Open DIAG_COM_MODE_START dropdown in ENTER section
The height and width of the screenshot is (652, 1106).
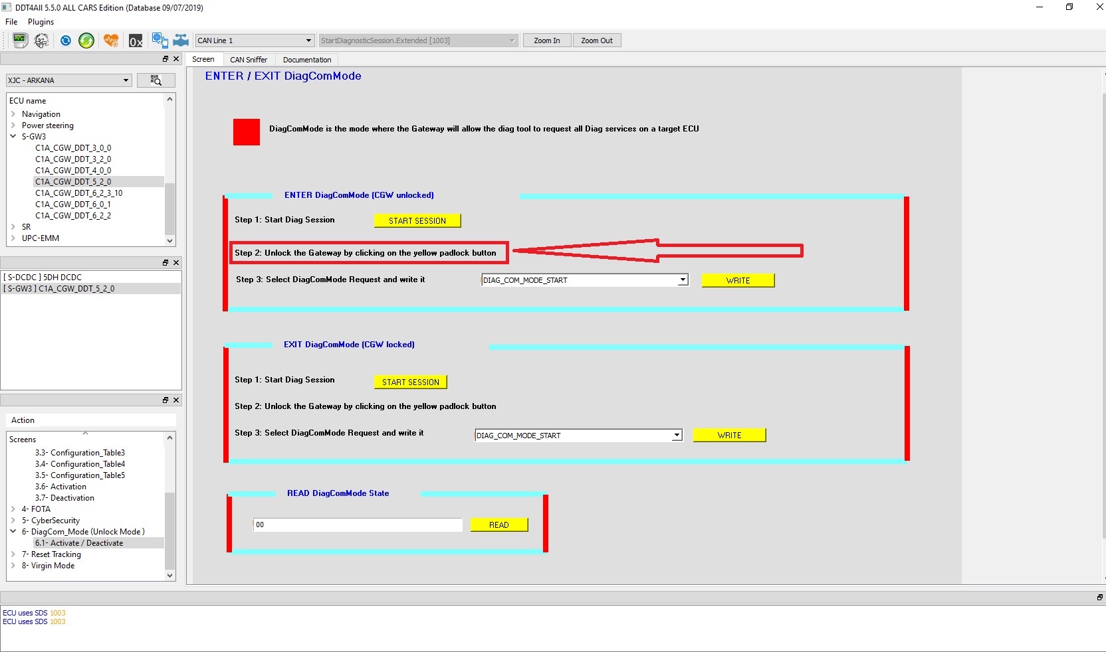(584, 280)
